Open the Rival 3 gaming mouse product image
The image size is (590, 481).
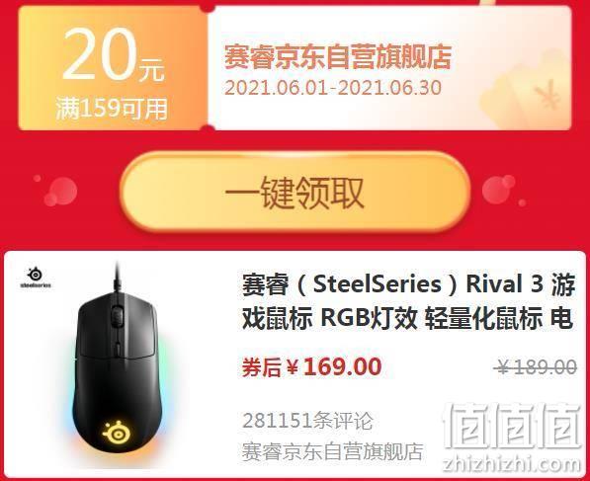[118, 361]
